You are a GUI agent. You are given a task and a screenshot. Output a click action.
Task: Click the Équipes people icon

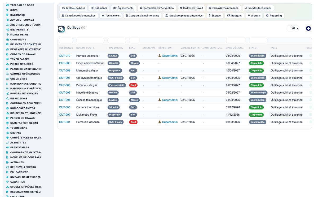click(7, 133)
